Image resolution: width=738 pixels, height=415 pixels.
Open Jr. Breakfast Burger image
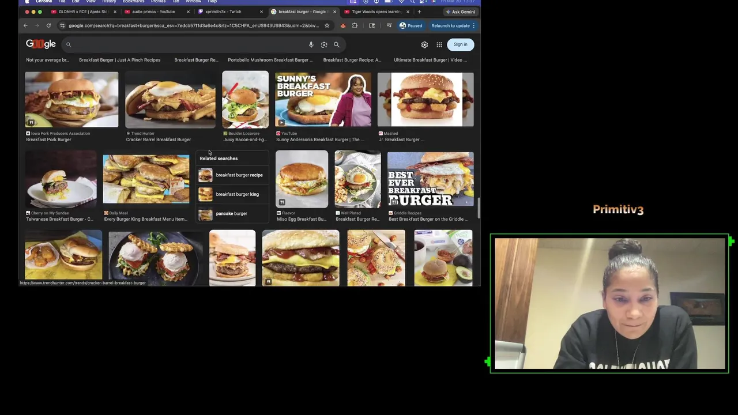coord(426,99)
